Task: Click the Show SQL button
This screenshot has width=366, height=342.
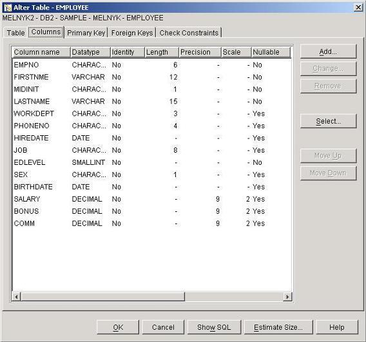Action: tap(214, 327)
